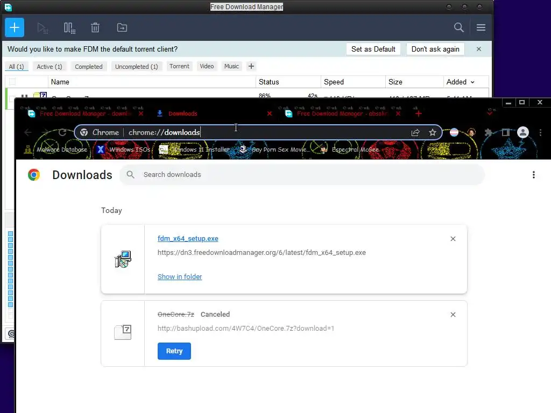Close the Free Download Manager - absolutely tab

coord(398,113)
